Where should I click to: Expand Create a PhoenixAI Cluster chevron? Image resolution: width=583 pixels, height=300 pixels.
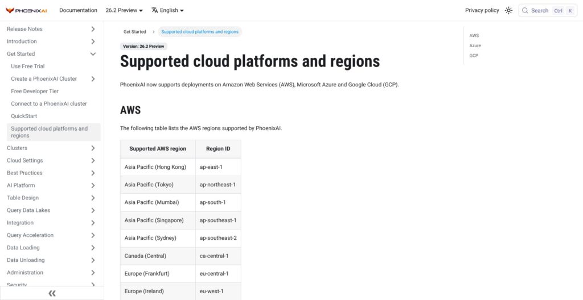coord(93,79)
